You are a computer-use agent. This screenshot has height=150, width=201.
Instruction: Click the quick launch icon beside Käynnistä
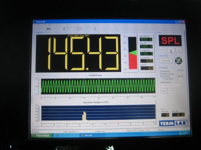[x=57, y=135]
